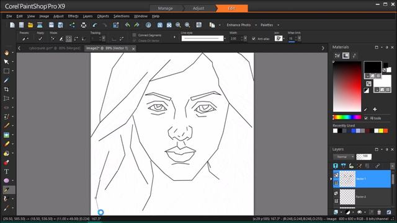Click the layer opacity 100 field
This screenshot has height=223, width=397.
[364, 157]
